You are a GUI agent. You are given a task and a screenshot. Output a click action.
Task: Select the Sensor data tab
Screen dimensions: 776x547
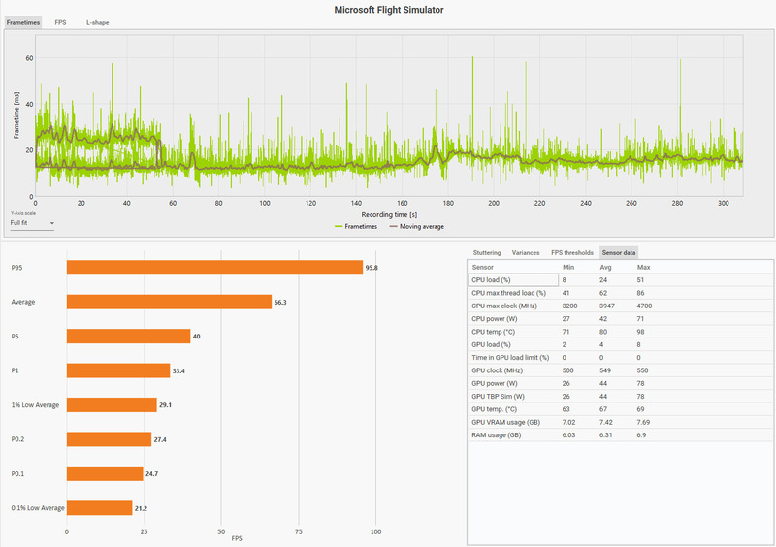point(619,253)
